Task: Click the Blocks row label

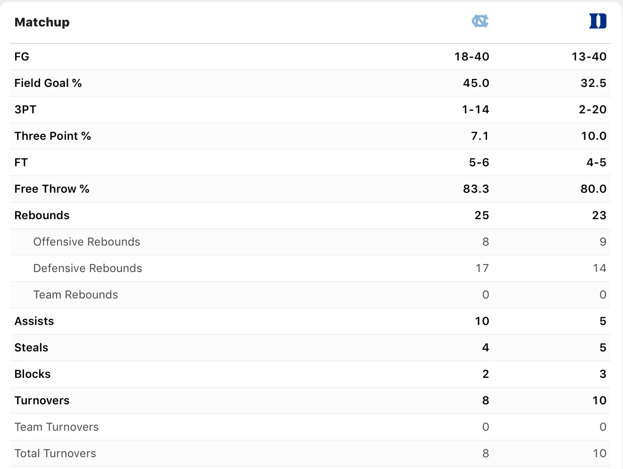Action: coord(33,374)
